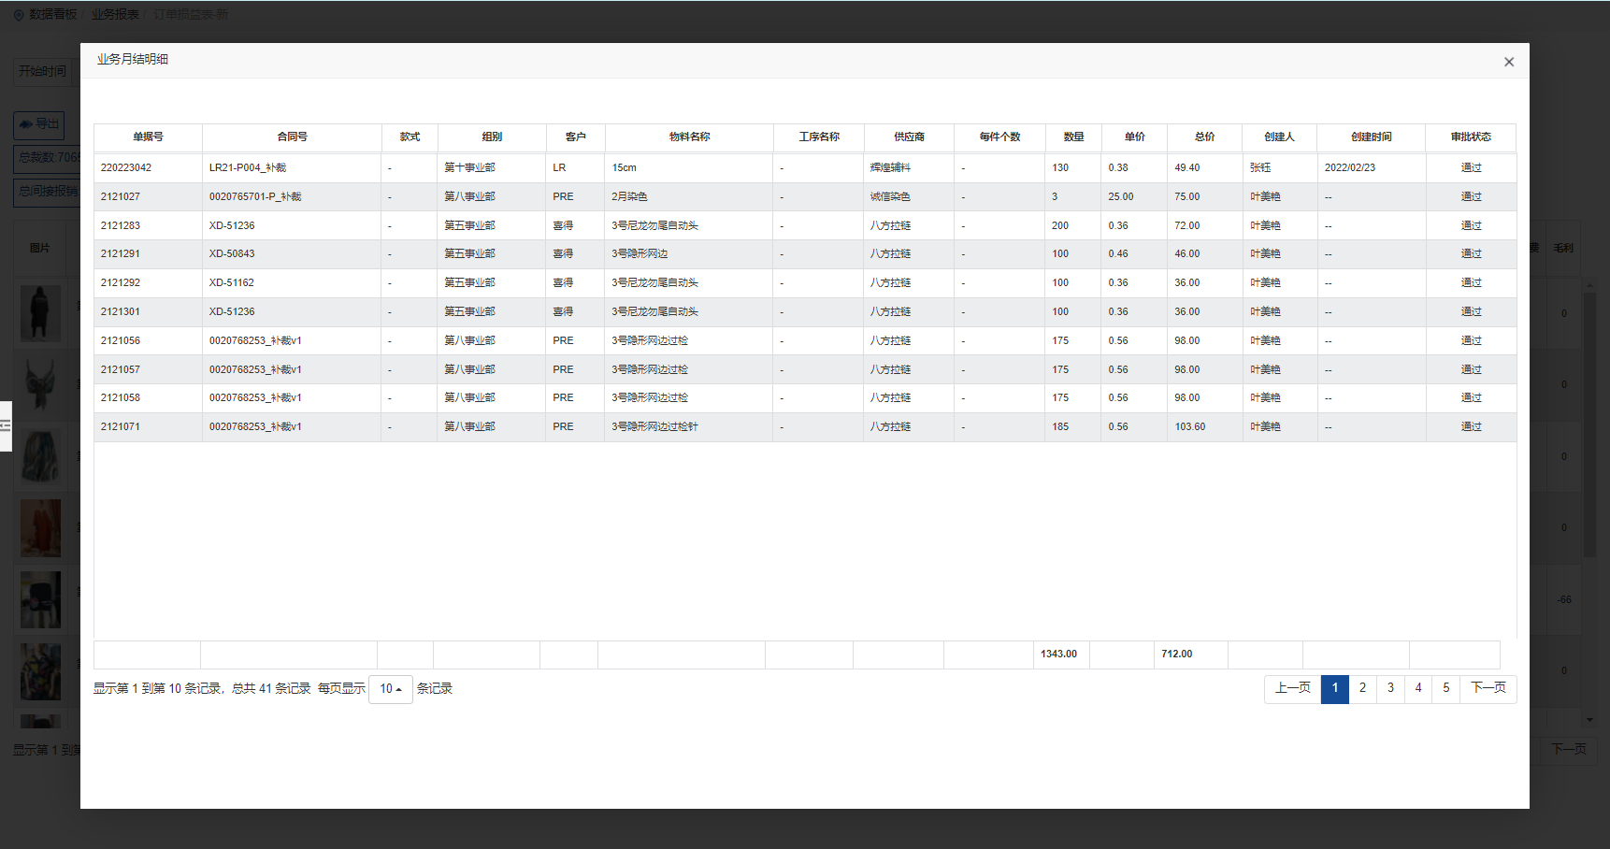Jump to page 5 of records
The image size is (1610, 849).
(x=1445, y=688)
